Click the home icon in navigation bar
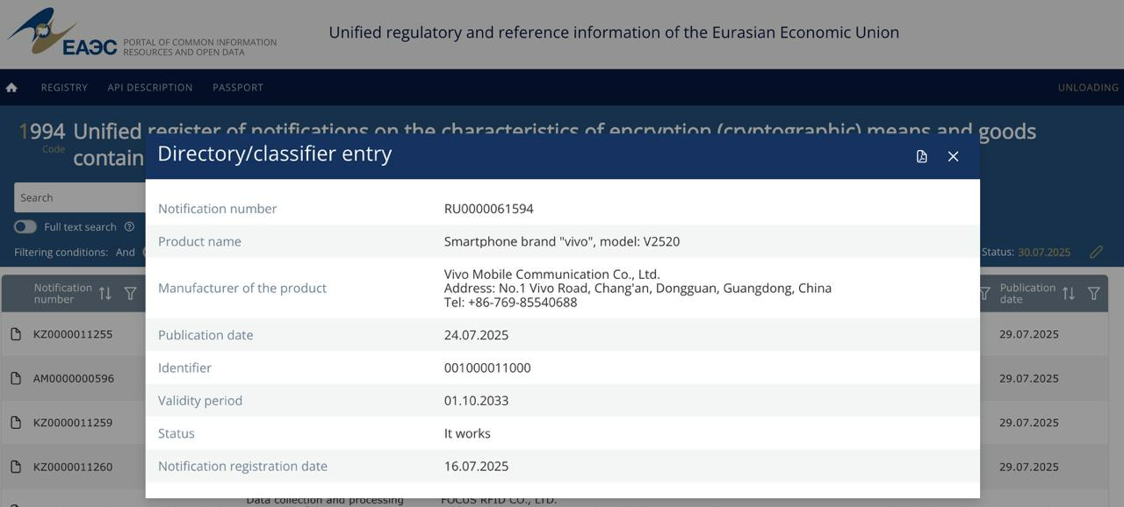The height and width of the screenshot is (507, 1124). [x=11, y=88]
